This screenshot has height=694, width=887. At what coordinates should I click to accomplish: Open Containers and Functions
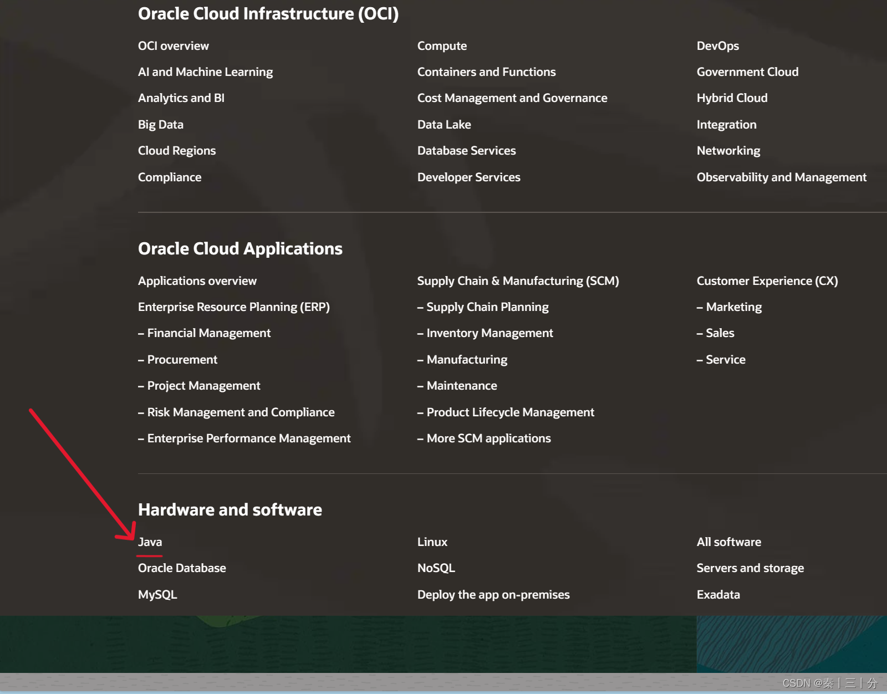click(x=486, y=72)
